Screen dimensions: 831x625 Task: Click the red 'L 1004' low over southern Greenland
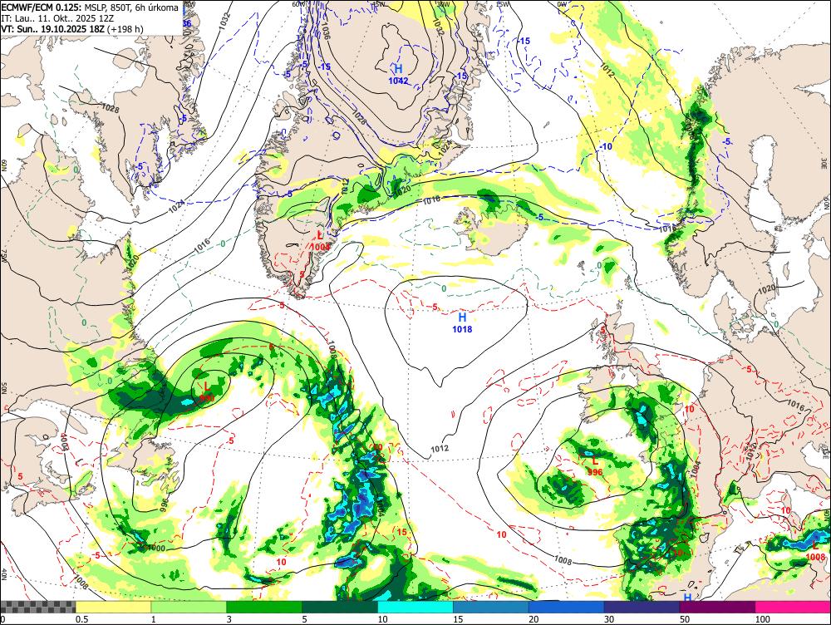tap(320, 241)
